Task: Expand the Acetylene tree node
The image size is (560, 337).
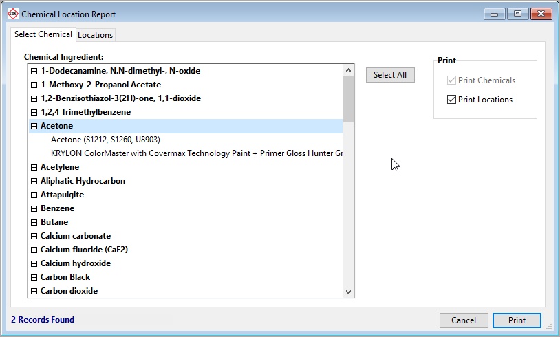Action: [x=34, y=167]
